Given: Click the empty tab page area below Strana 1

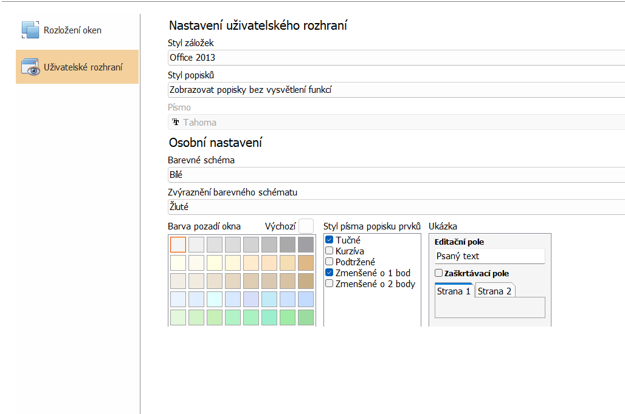Looking at the screenshot, I should [489, 307].
